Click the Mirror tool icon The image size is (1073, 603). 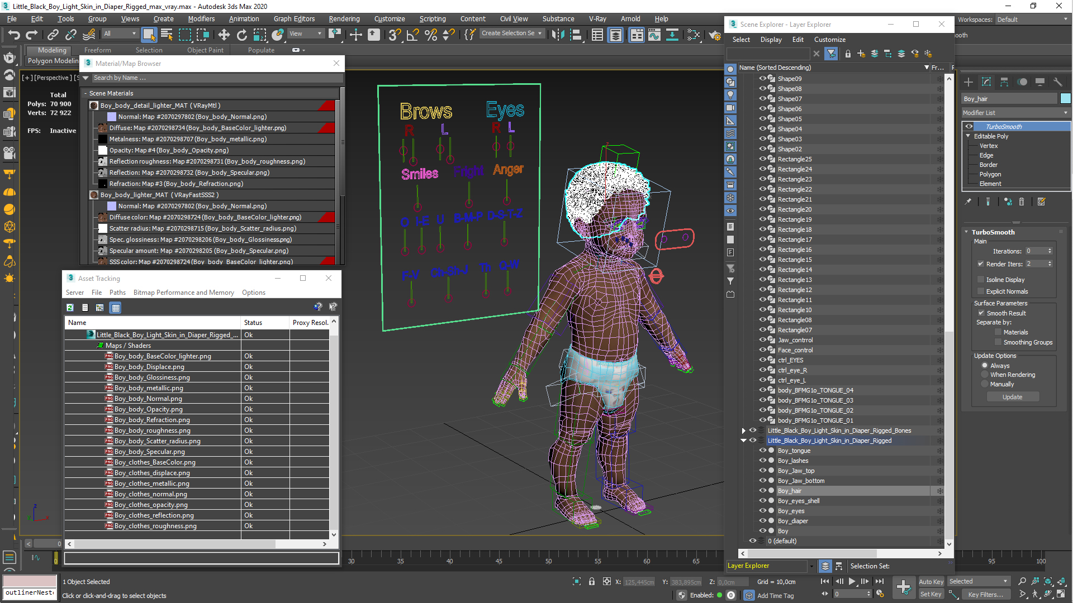(x=557, y=35)
